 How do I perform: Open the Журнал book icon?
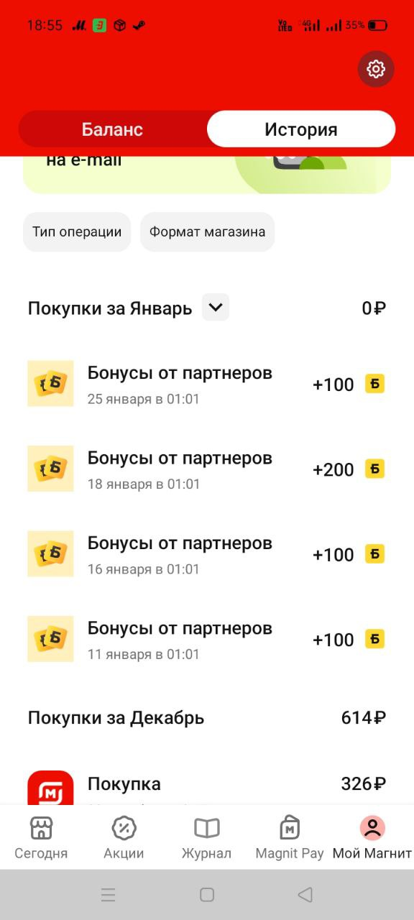pos(207,828)
